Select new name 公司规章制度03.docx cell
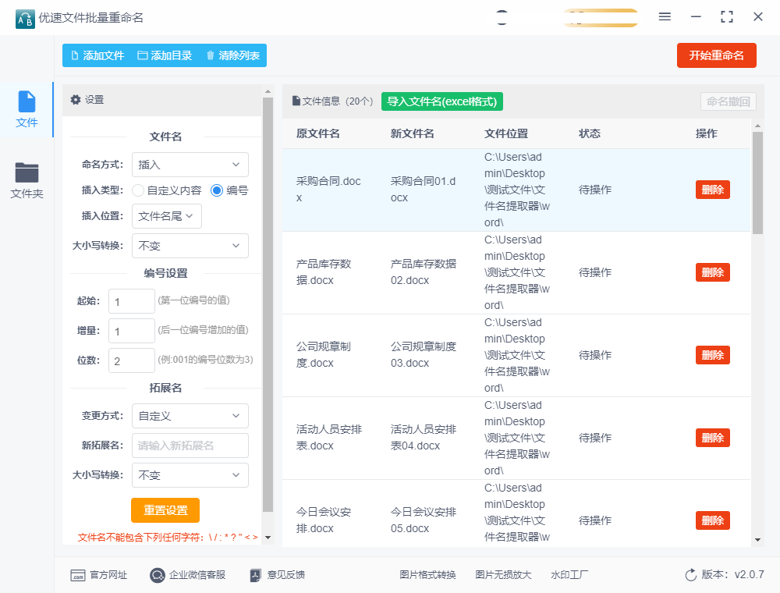 424,355
